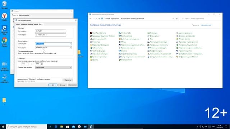Open Мышь settings item
Viewport: 230px width, 129px height.
point(122,42)
